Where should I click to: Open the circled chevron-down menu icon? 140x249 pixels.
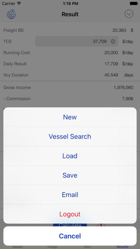129,14
